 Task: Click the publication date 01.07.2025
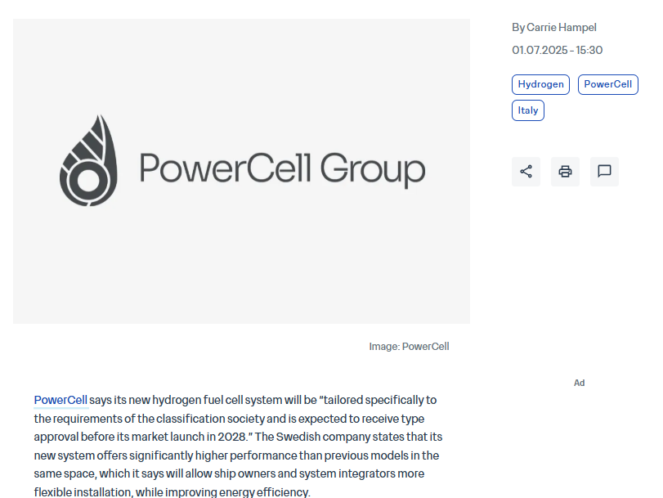tap(540, 51)
